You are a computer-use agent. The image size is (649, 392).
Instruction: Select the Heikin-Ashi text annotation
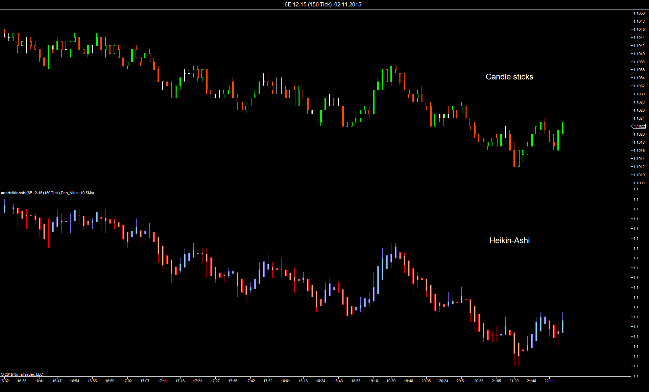pyautogui.click(x=509, y=240)
